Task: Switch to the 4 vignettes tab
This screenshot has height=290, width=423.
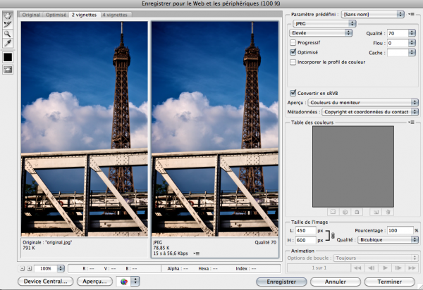Action: click(114, 14)
